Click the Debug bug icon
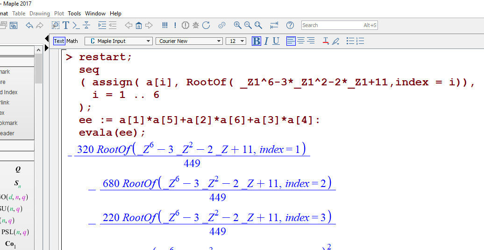This screenshot has height=250, width=484. (195, 25)
